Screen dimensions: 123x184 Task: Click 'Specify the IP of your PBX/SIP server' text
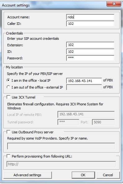[35, 74]
